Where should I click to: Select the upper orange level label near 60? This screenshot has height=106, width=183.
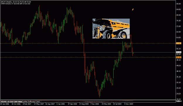coord(179,43)
